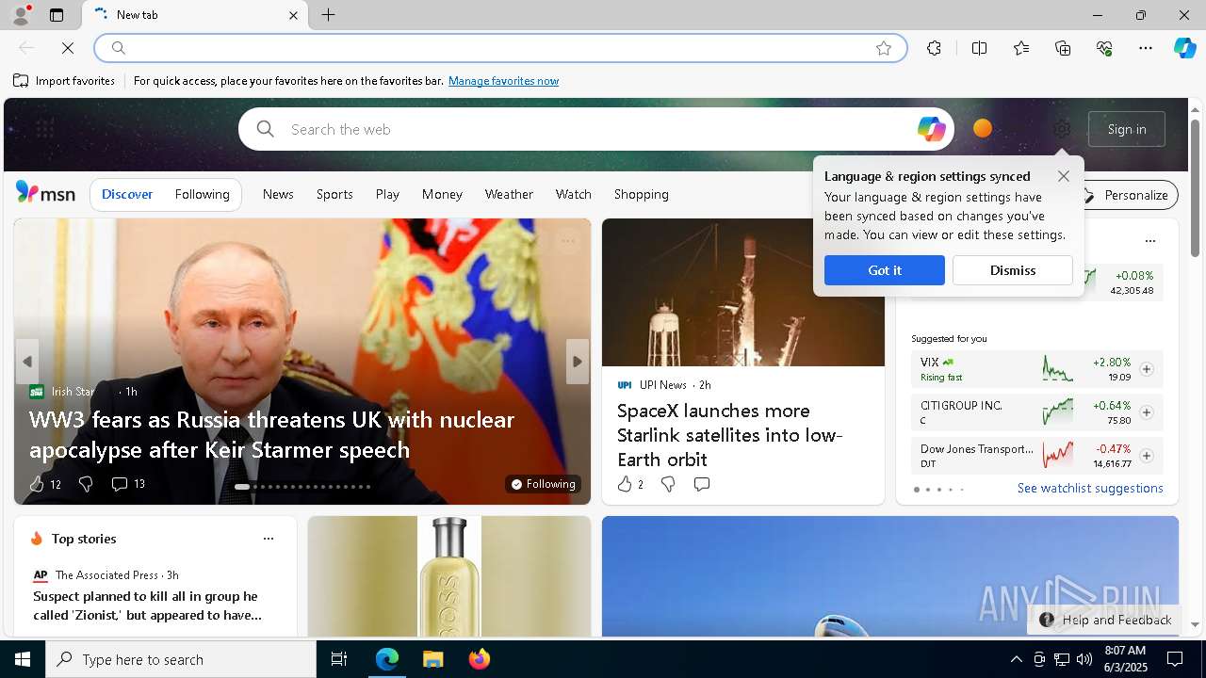The image size is (1206, 678).
Task: Show hidden system tray icons
Action: [x=1016, y=659]
